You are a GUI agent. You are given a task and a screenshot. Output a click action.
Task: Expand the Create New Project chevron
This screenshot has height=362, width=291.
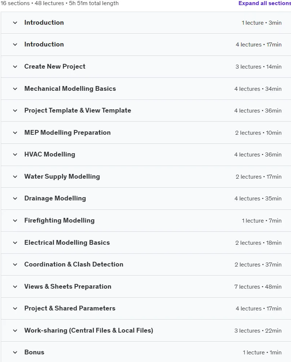pos(15,67)
